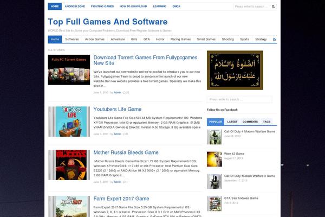Open the Sports category

click(245, 39)
